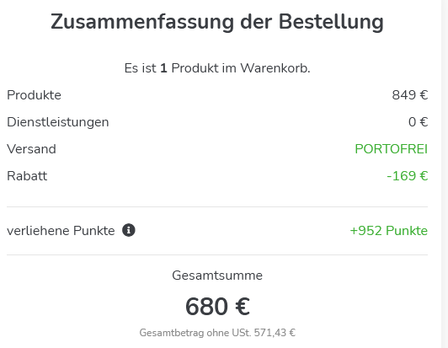The height and width of the screenshot is (348, 448).
Task: Click the +952 Punkte value
Action: 389,231
